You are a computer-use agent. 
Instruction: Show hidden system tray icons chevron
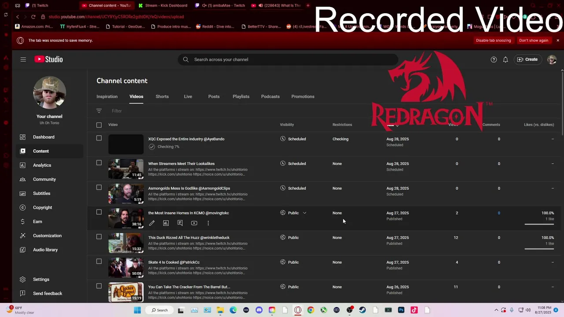496,310
